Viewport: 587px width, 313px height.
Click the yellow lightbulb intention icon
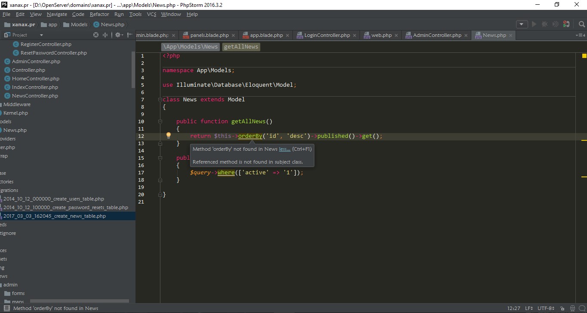pyautogui.click(x=169, y=135)
